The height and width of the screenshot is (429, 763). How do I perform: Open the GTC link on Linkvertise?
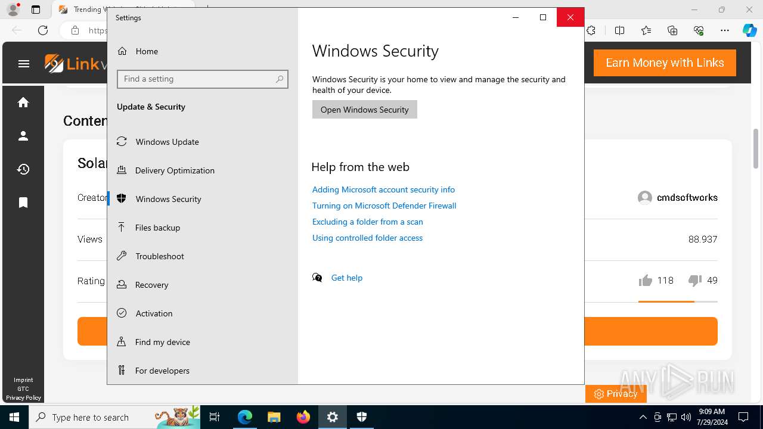(23, 388)
